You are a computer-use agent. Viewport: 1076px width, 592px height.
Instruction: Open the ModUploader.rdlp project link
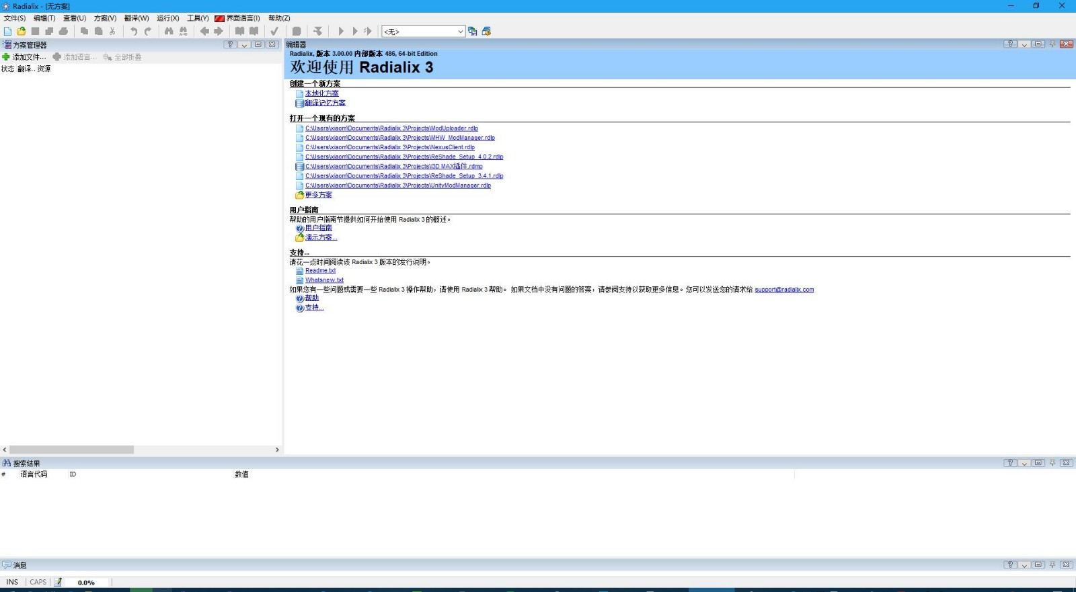point(391,128)
